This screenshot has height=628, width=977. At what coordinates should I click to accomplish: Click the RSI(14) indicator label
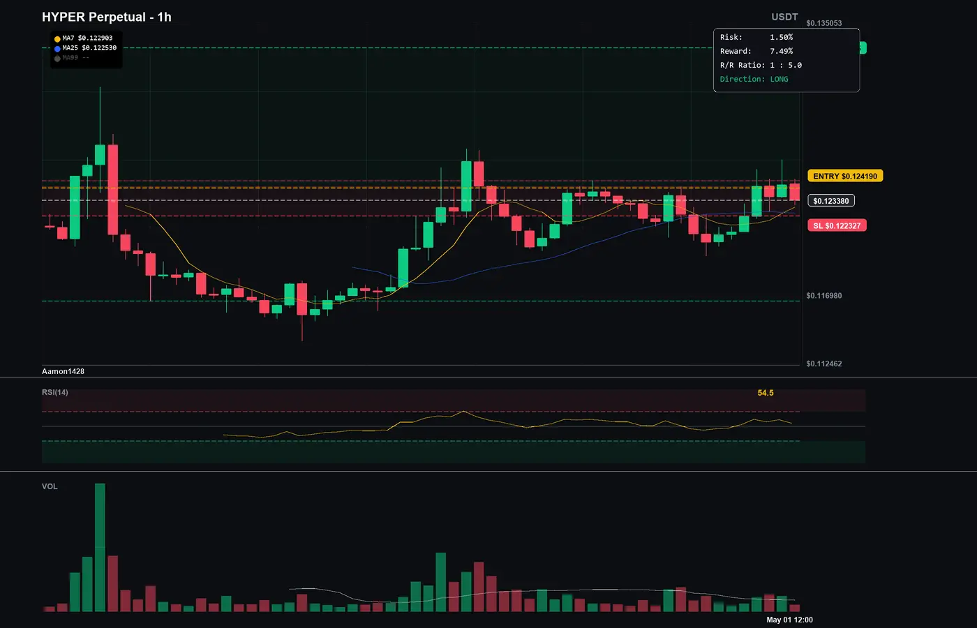coord(55,392)
